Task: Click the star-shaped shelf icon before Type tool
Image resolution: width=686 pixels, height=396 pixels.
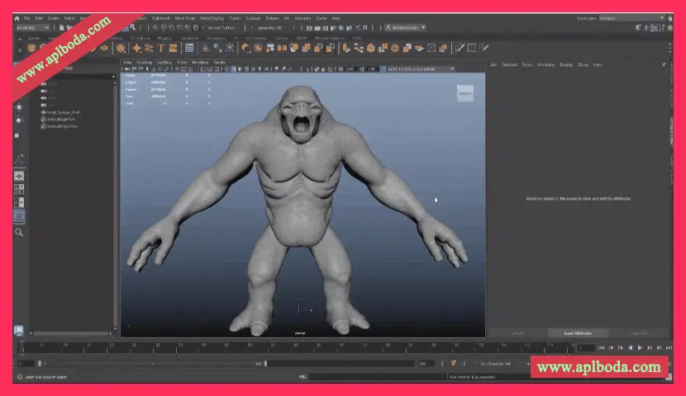Action: (x=136, y=48)
